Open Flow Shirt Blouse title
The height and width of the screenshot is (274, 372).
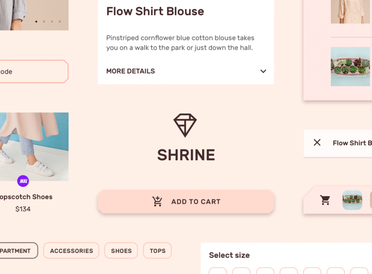coord(155,11)
